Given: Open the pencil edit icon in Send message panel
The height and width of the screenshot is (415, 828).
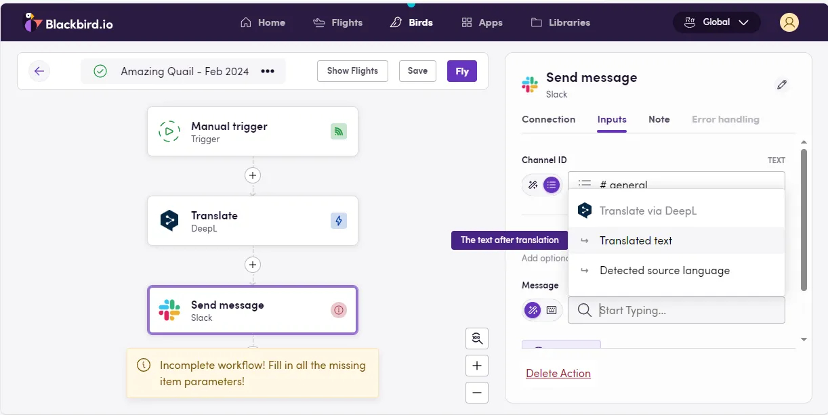Looking at the screenshot, I should 782,84.
